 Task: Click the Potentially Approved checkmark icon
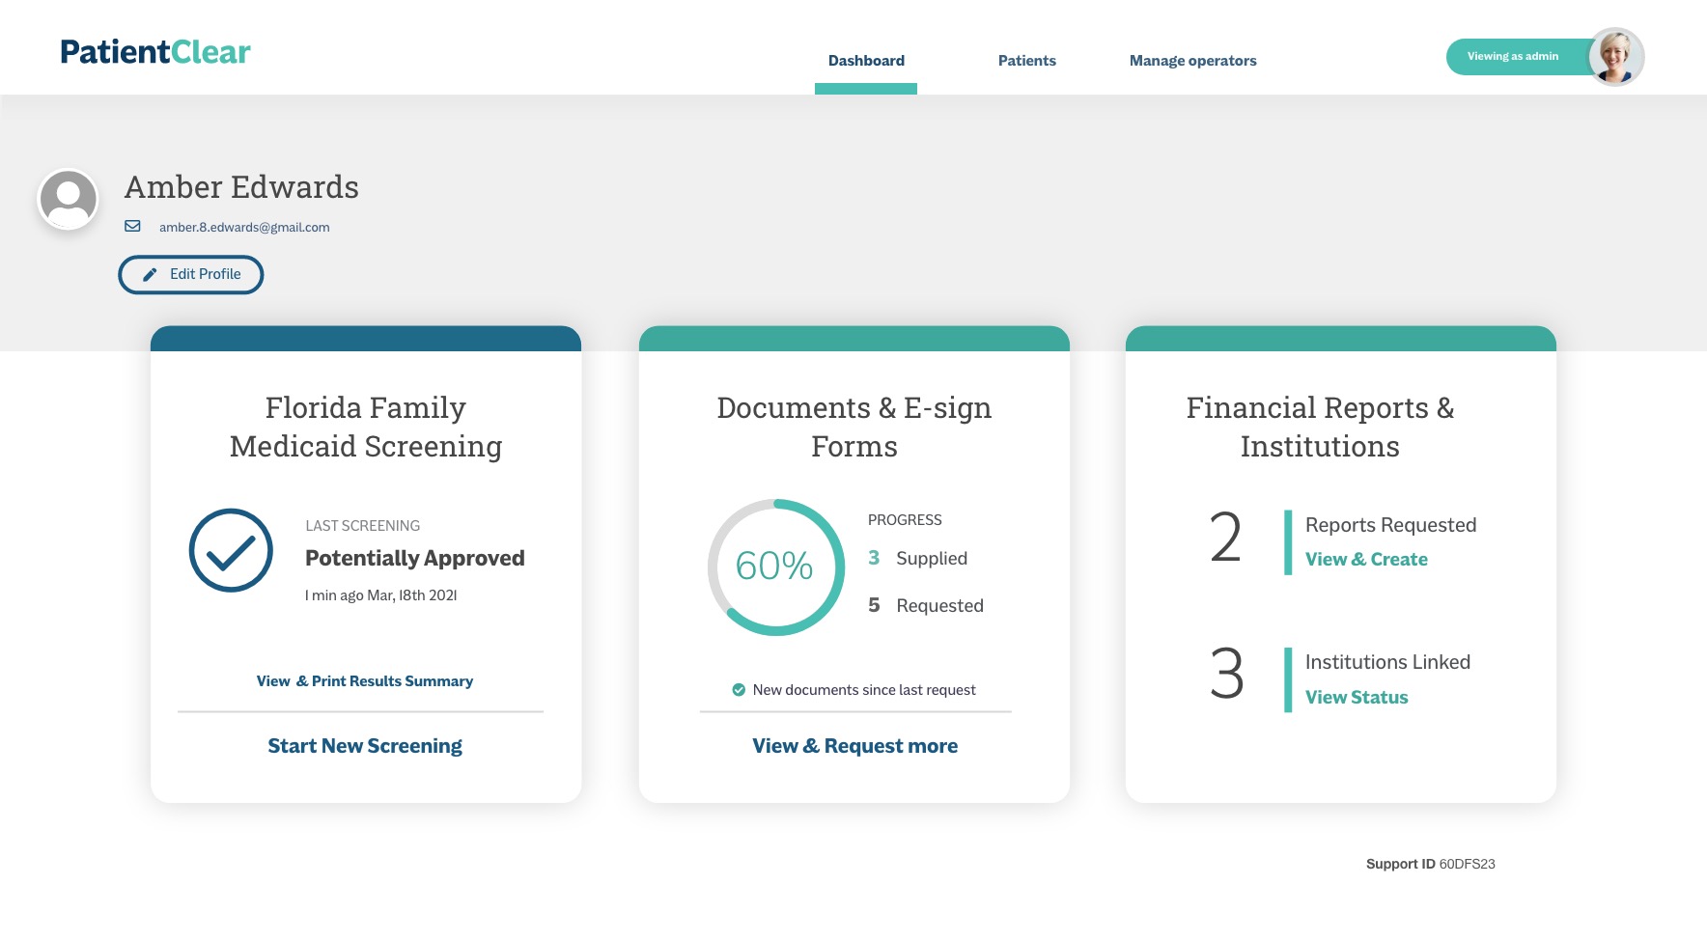pyautogui.click(x=231, y=550)
